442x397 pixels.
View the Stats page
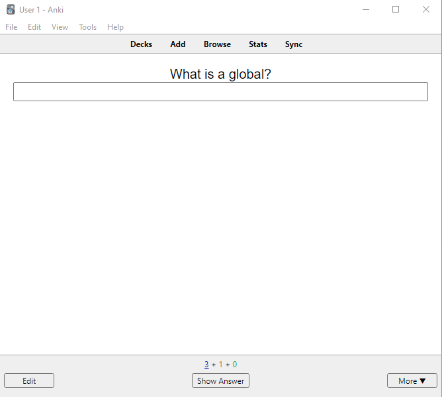click(x=258, y=44)
